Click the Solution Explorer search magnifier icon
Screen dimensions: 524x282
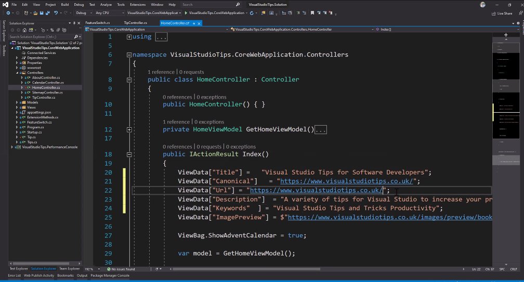[76, 37]
